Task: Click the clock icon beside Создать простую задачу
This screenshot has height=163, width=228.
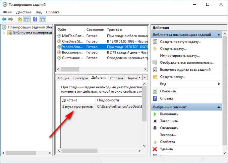Action: point(155,42)
